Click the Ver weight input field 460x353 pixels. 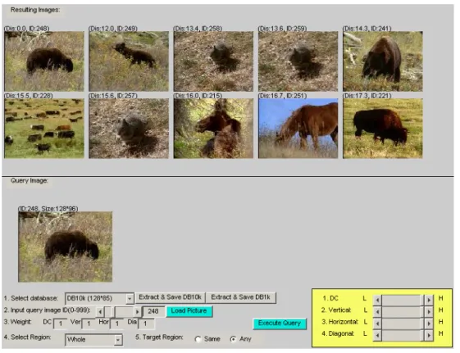(89, 324)
